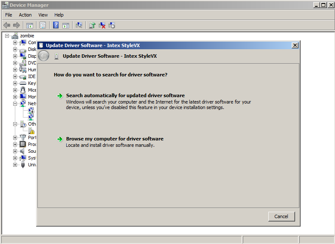Select the unknown device with yellow warning

point(31,131)
